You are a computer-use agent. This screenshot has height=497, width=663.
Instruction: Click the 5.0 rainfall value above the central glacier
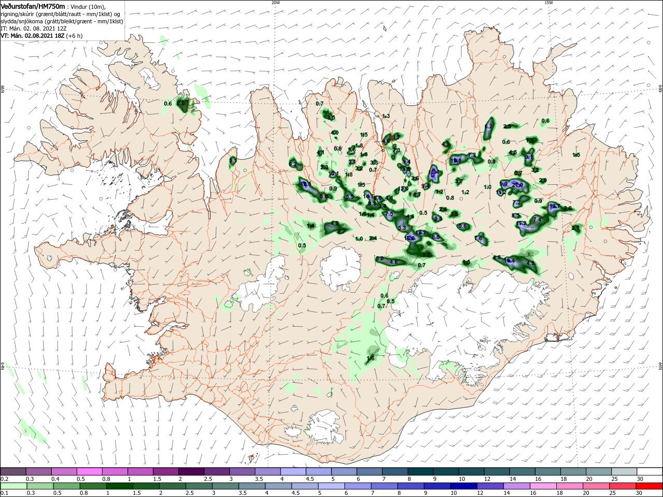[380, 258]
